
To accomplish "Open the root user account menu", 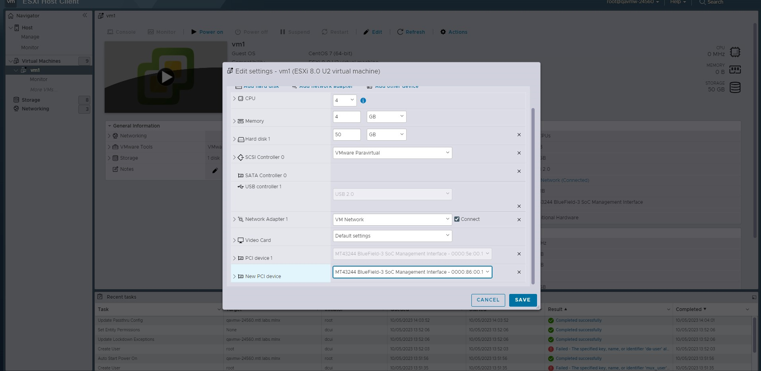I will (633, 2).
